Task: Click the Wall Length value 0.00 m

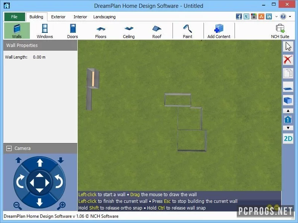Action: coord(39,57)
